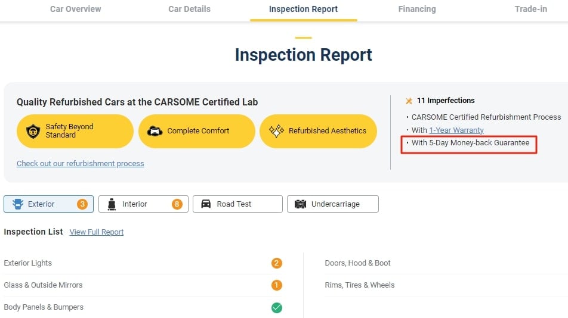Viewport: 568px width, 318px height.
Task: Click the sparkle icon on Refurbished Aesthetics
Action: coord(276,131)
